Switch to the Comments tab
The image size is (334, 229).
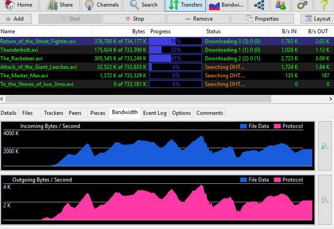(x=210, y=113)
